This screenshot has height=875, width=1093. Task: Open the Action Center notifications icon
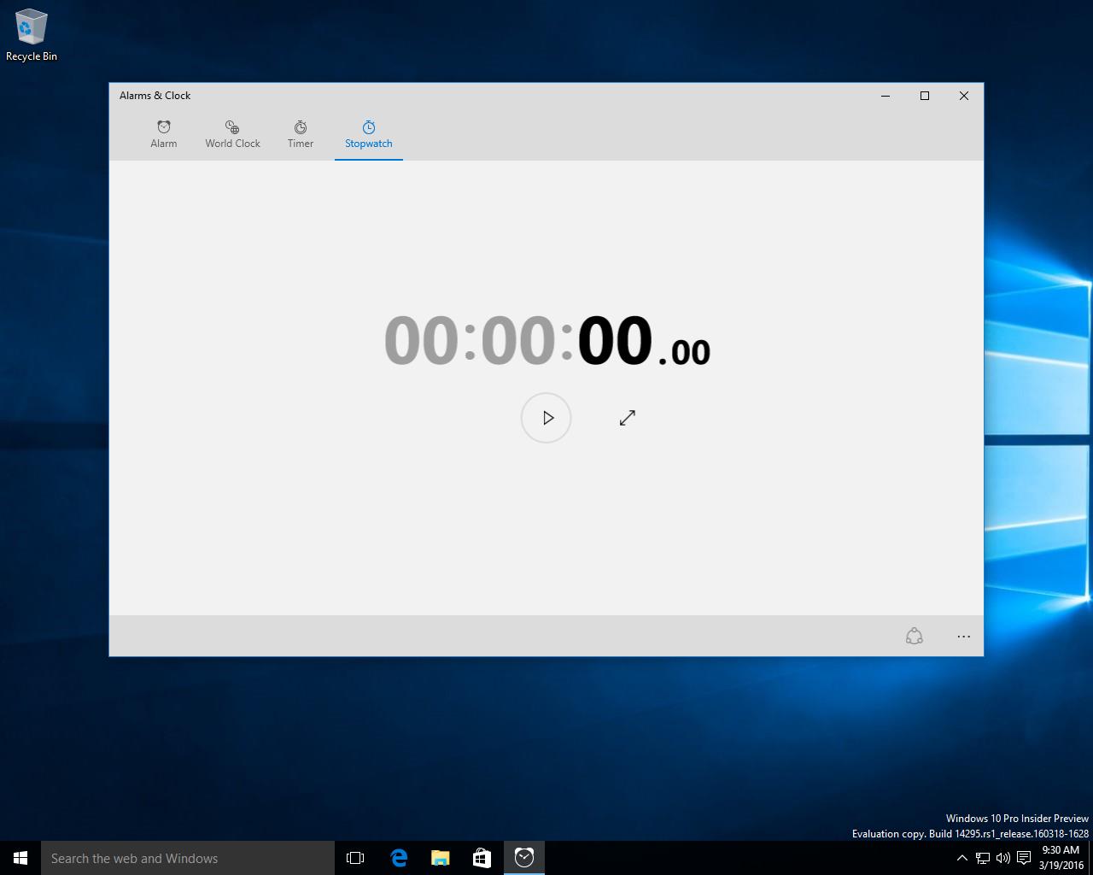coord(1024,858)
